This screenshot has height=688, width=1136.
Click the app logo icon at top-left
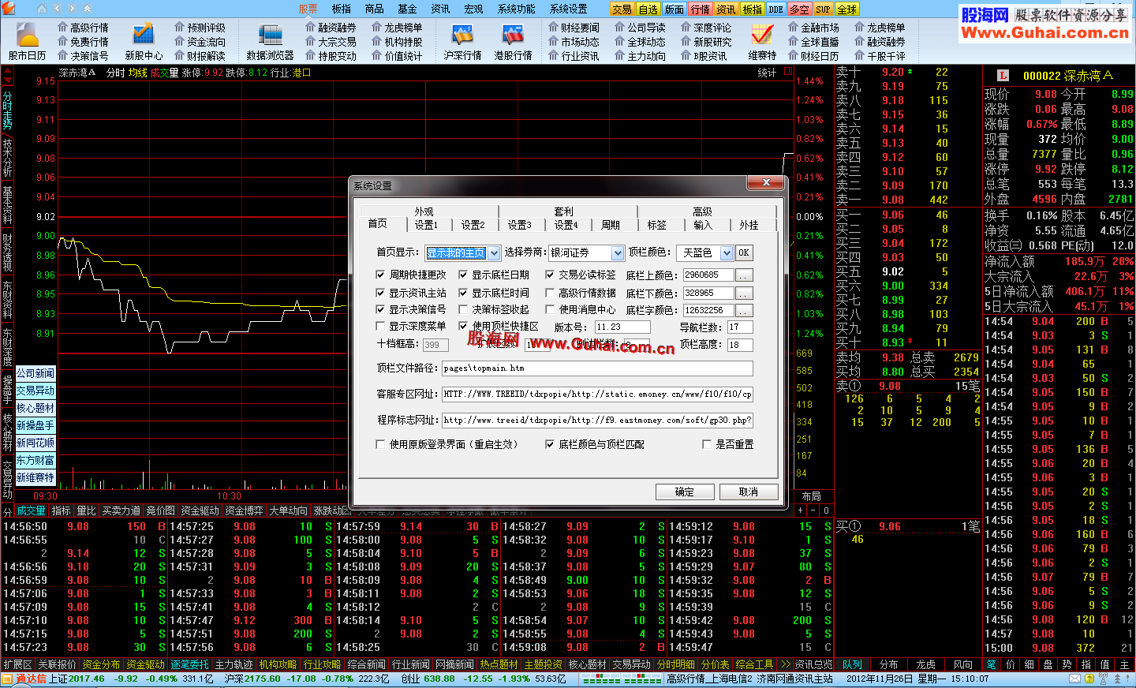pyautogui.click(x=9, y=9)
